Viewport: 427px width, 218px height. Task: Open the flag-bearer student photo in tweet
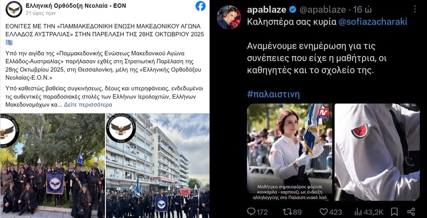[x=289, y=152]
